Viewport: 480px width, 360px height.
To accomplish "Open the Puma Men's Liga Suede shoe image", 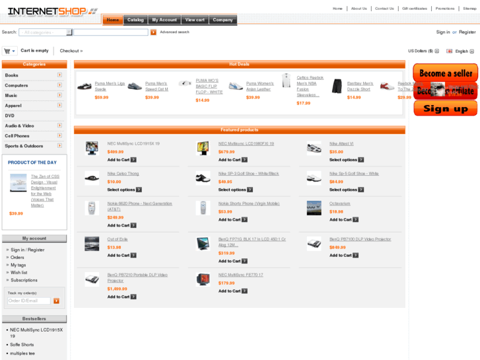I will 85,87.
